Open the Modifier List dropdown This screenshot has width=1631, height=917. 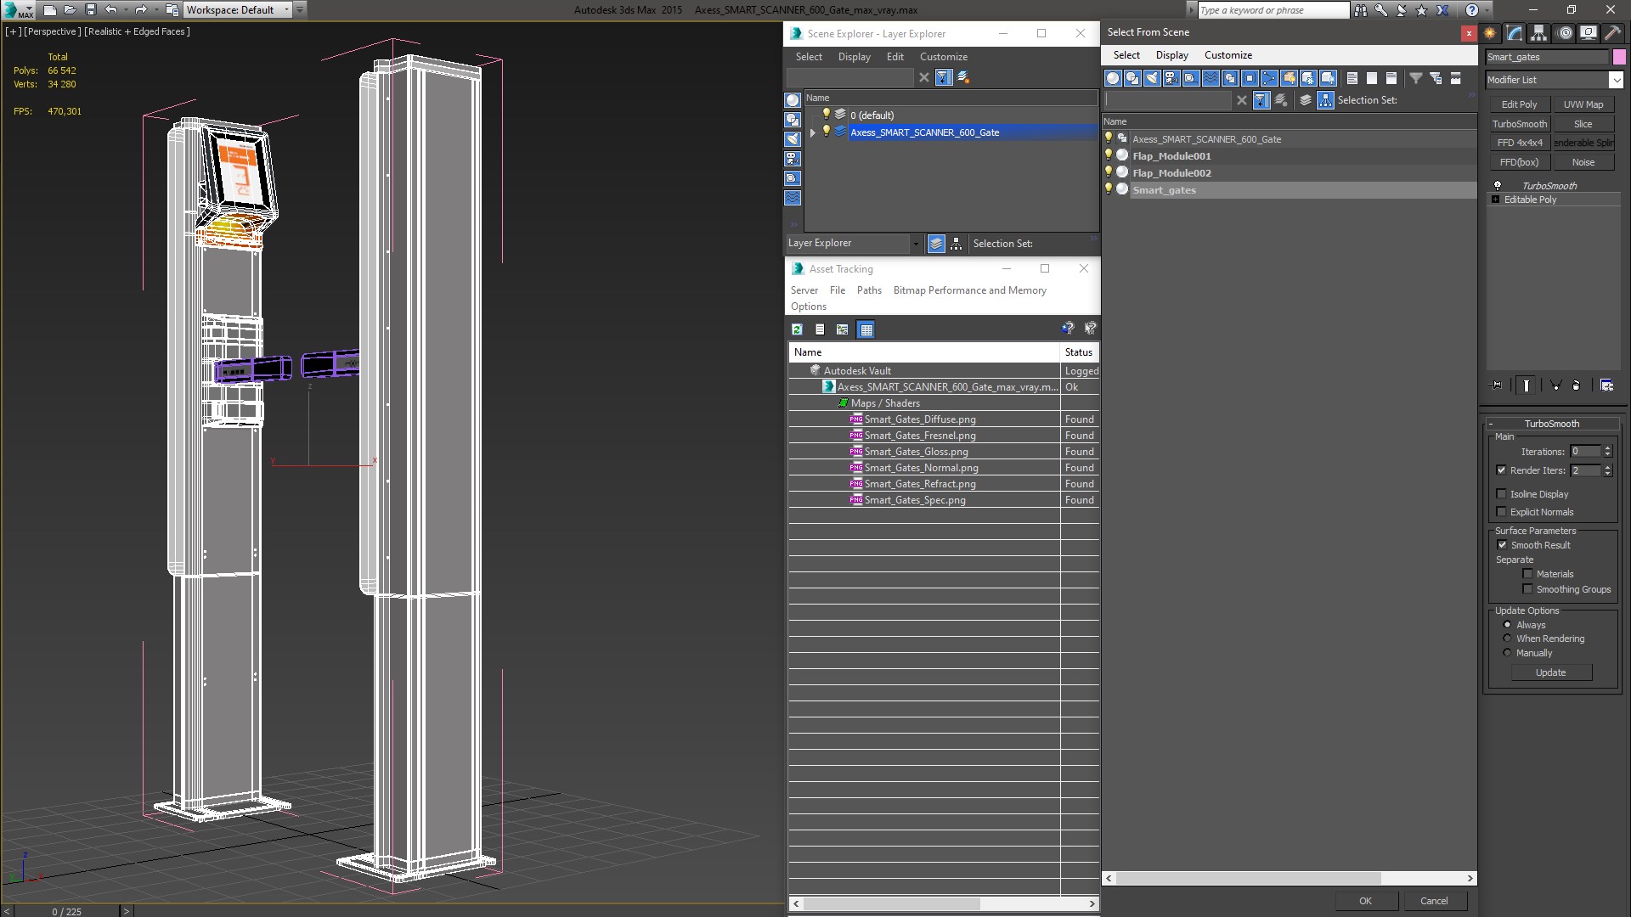pyautogui.click(x=1615, y=80)
